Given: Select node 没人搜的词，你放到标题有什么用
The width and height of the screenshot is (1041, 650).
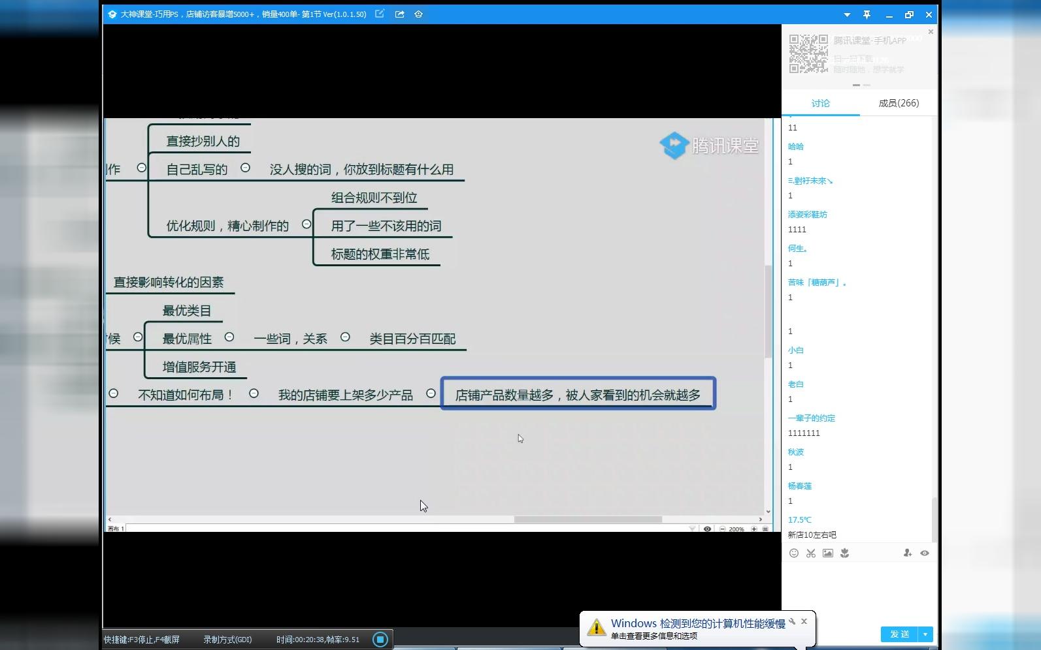Looking at the screenshot, I should [361, 169].
